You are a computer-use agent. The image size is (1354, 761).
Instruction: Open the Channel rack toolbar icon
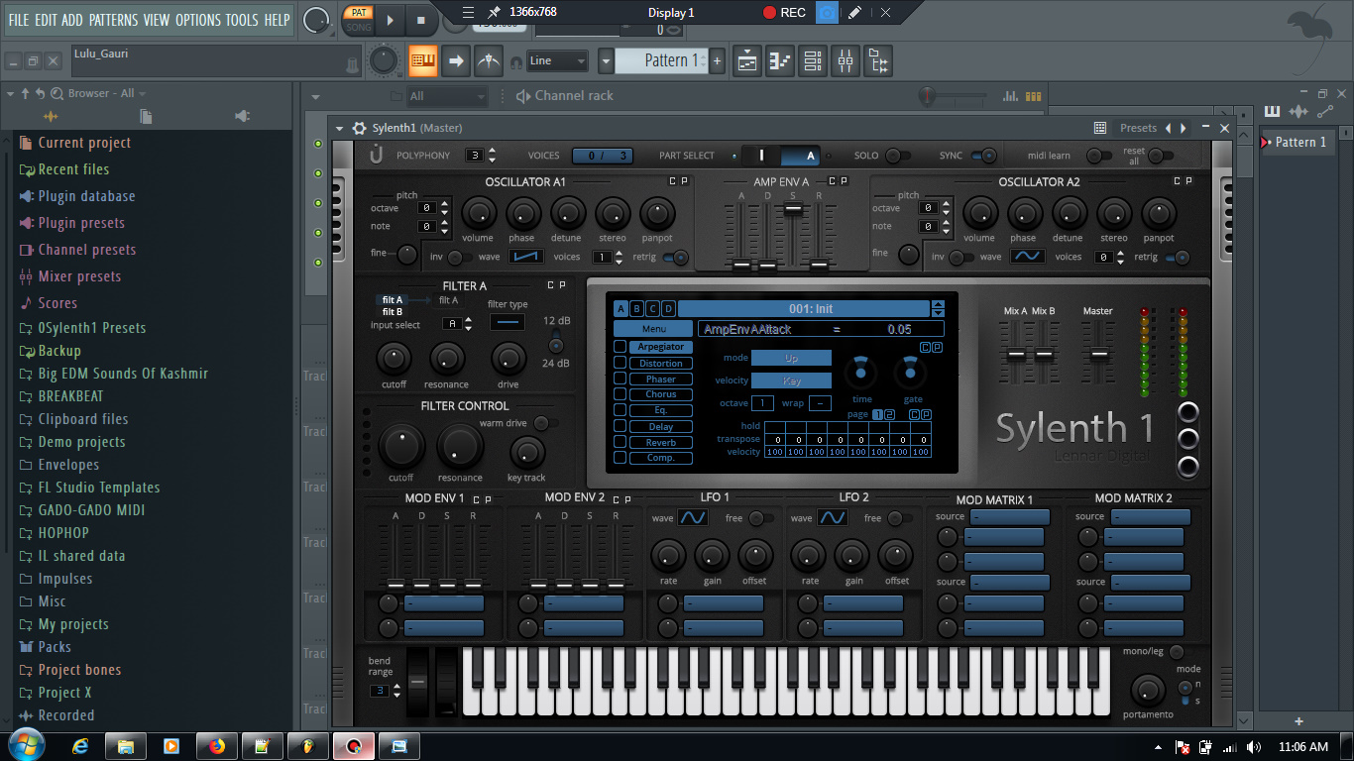point(812,60)
